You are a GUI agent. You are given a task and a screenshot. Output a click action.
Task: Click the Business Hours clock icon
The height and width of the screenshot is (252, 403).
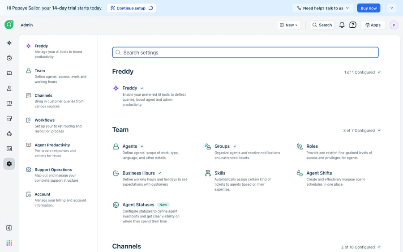[116, 173]
